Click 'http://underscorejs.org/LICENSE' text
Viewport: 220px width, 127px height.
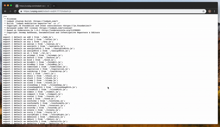pyautogui.click(x=61, y=30)
